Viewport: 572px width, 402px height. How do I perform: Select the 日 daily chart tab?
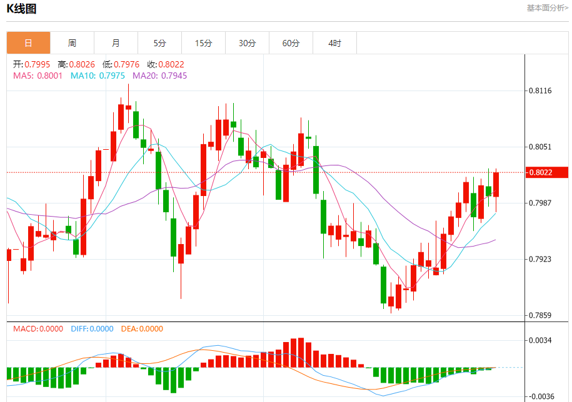pos(28,43)
